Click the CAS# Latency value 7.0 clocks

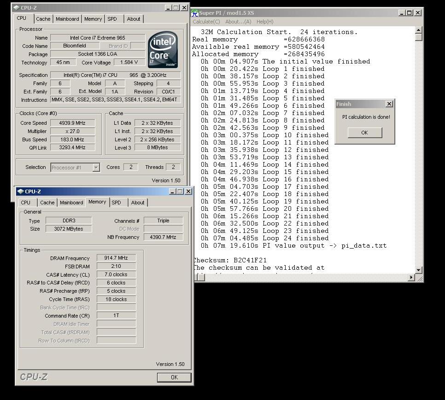point(116,274)
